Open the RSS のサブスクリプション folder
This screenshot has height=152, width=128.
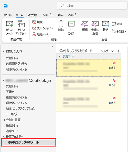click(20, 108)
